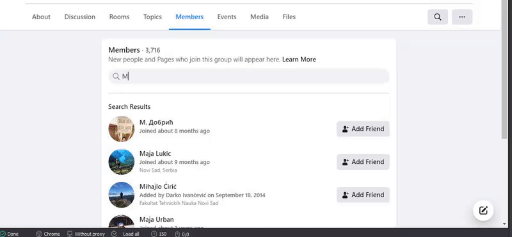Add Maja Lukic as a friend
Viewport: 512px width, 237px height.
coord(363,162)
